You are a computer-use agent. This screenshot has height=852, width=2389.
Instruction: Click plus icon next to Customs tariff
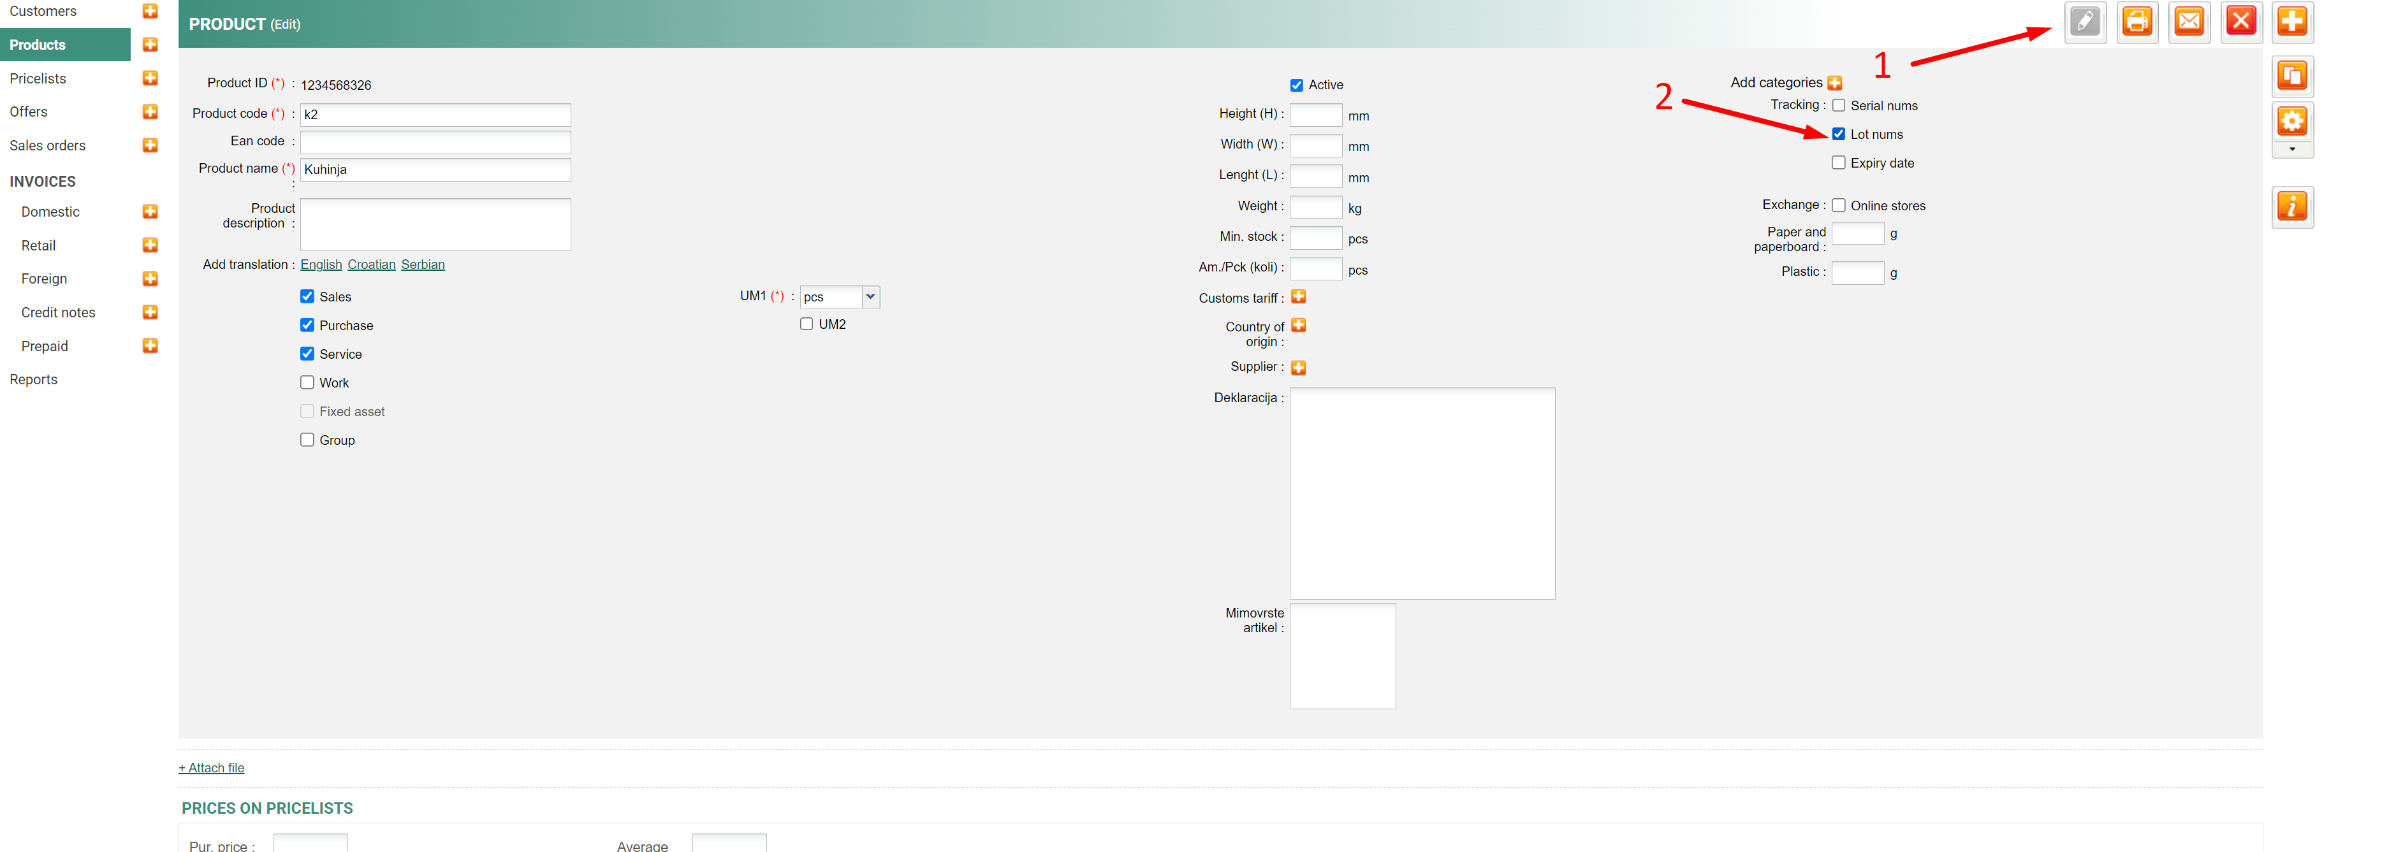1298,297
